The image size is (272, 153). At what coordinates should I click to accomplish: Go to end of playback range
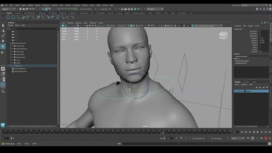click(x=270, y=132)
